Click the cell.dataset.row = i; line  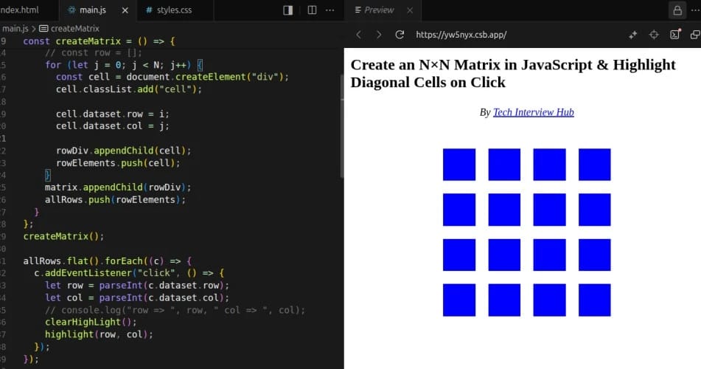[x=113, y=114]
